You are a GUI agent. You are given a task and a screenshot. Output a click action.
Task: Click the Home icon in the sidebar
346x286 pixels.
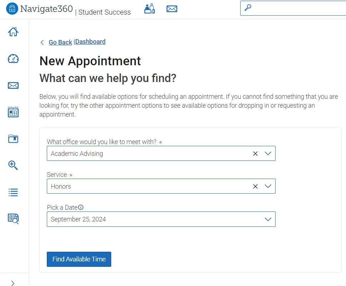tap(13, 32)
